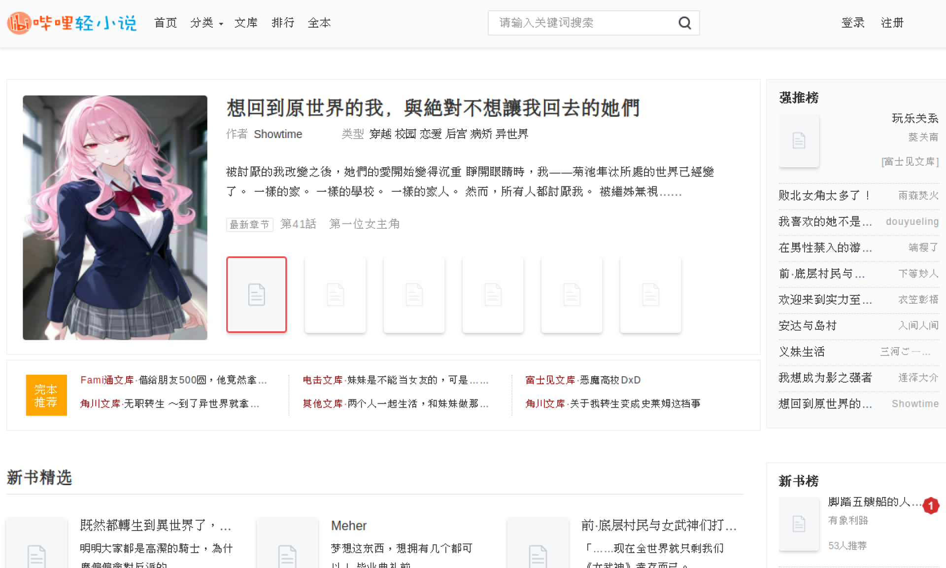Open the 全本 nav item
Image resolution: width=946 pixels, height=568 pixels.
(319, 23)
